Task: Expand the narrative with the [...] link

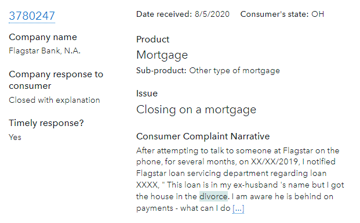Action: (238, 208)
